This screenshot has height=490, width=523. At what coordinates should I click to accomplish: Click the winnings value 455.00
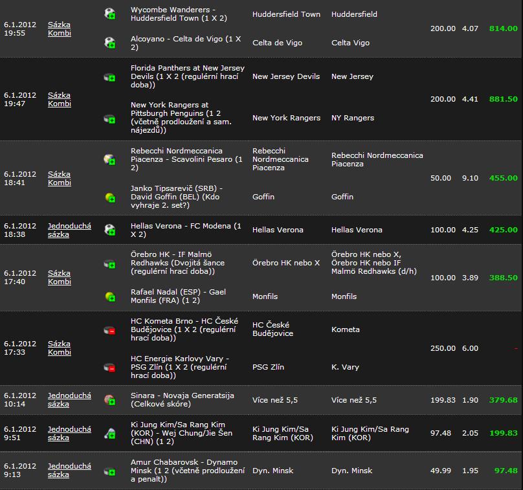504,178
